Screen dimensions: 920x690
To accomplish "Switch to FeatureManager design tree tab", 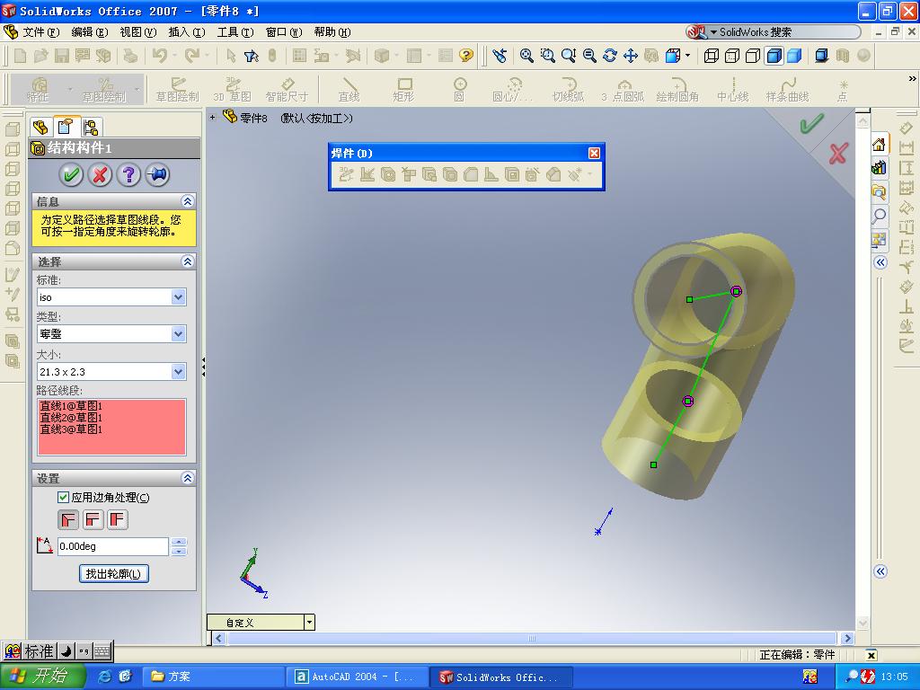I will tap(40, 127).
